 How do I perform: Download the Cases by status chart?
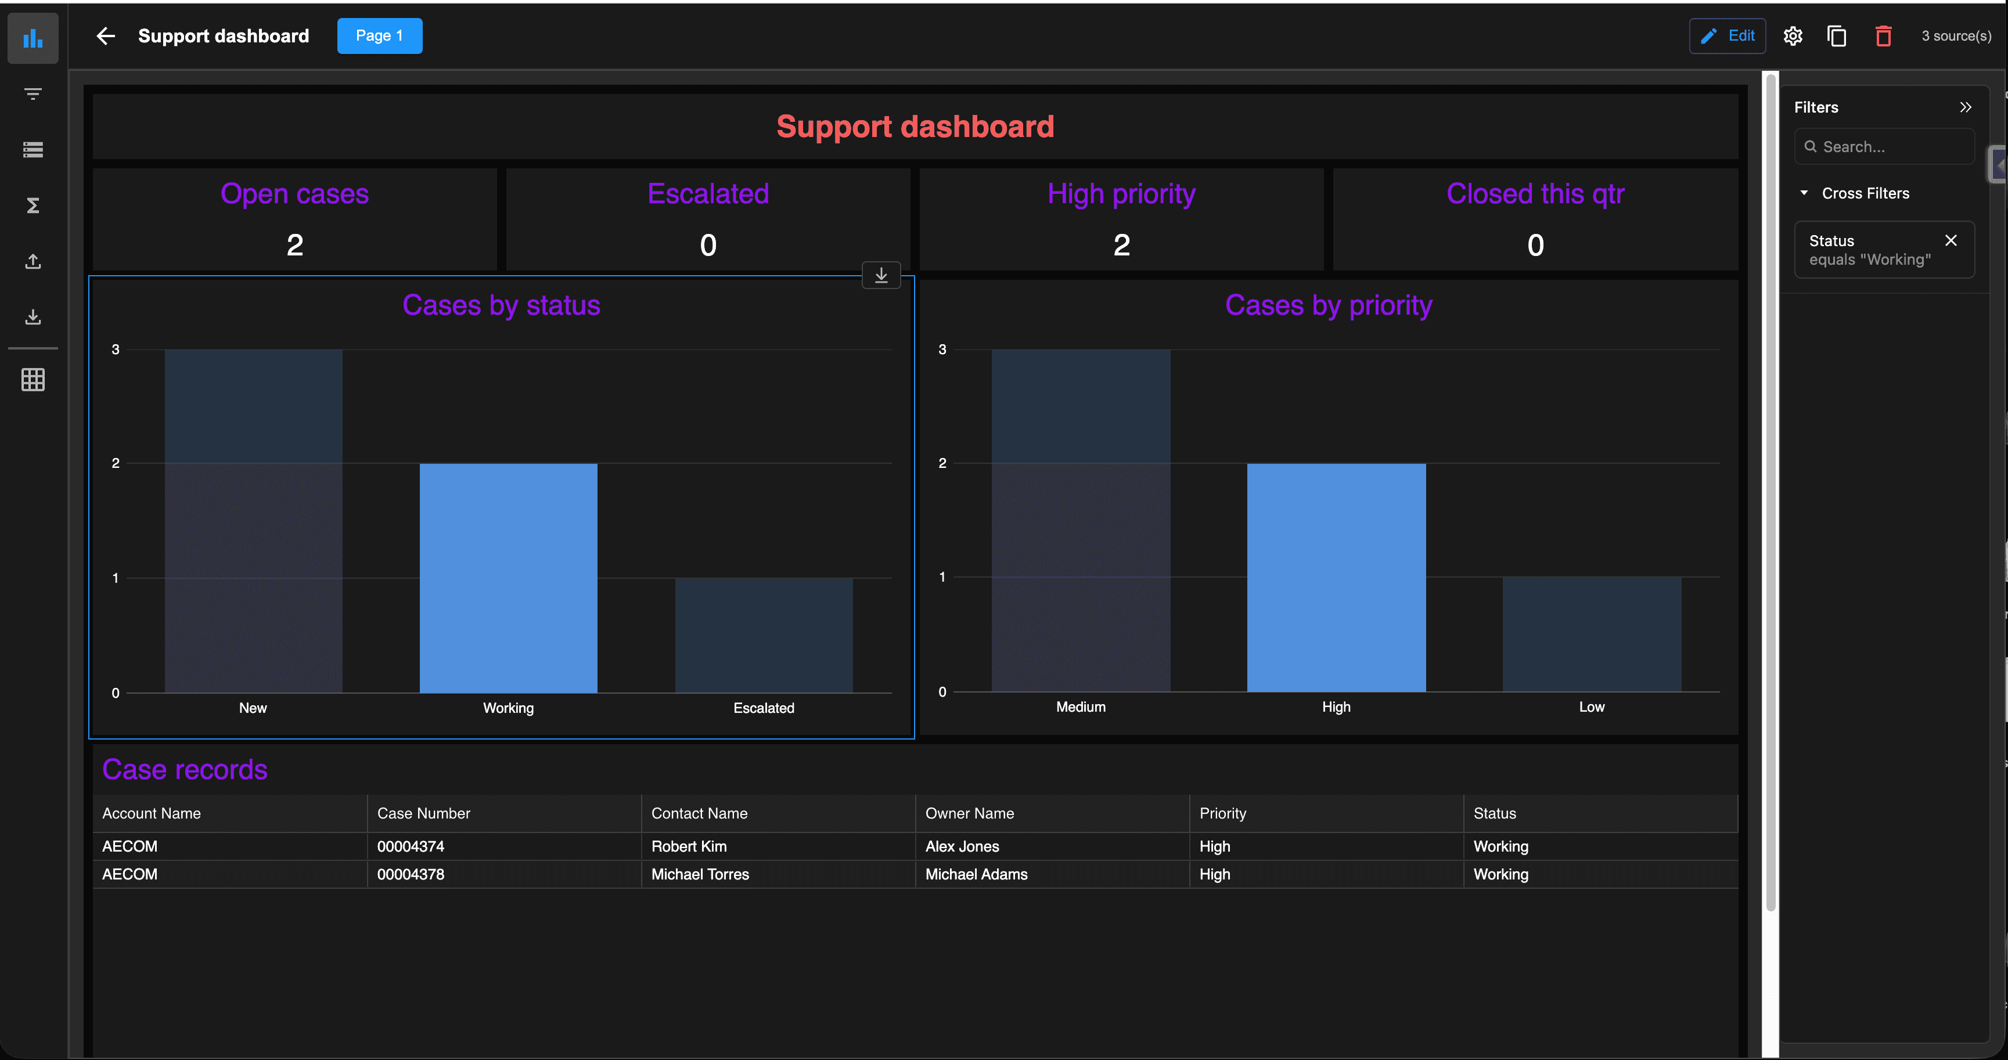881,275
